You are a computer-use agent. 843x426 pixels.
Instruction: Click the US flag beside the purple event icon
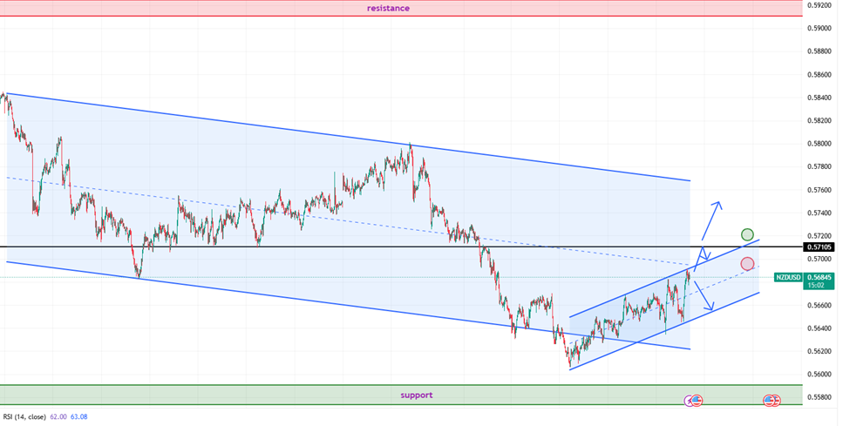click(x=697, y=401)
